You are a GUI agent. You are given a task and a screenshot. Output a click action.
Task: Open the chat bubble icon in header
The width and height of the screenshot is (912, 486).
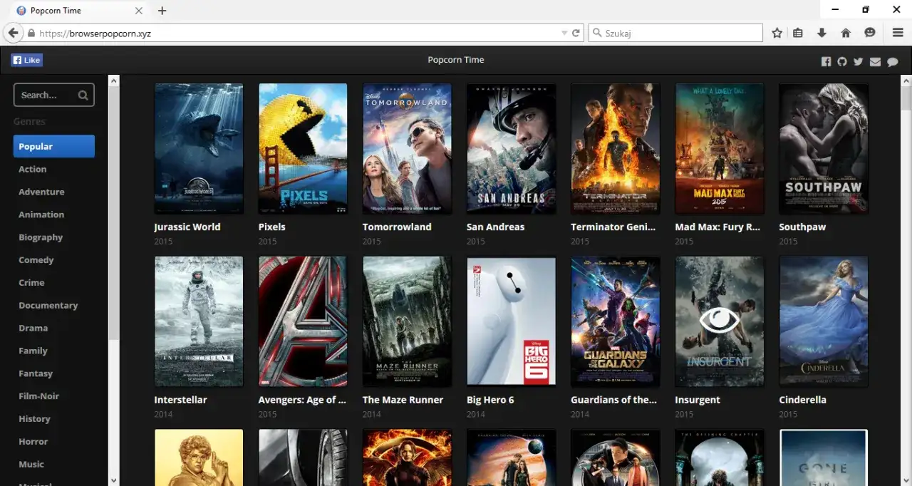[x=892, y=62]
